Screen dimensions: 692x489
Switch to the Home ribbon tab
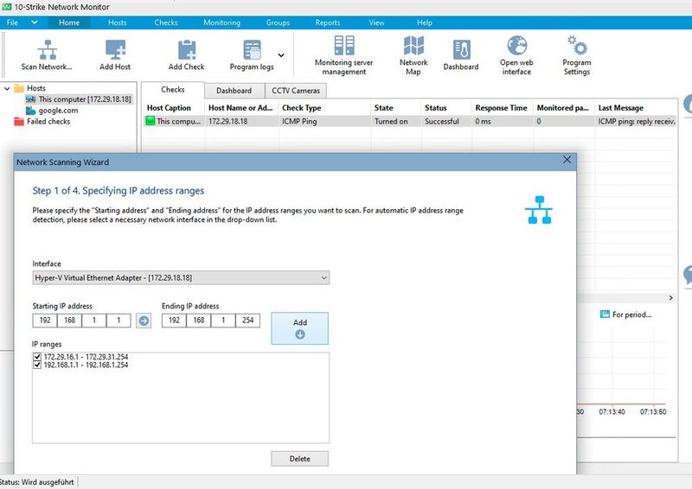[x=69, y=22]
